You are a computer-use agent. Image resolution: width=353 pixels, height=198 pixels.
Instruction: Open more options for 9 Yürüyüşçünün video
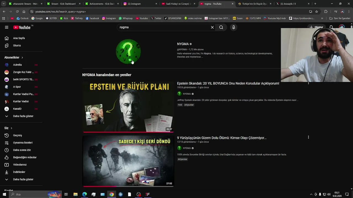pyautogui.click(x=308, y=137)
